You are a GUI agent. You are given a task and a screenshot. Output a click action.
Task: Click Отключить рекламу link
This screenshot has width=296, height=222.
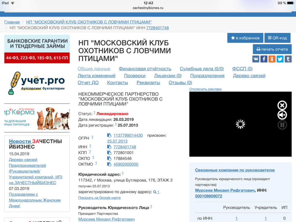(205, 89)
